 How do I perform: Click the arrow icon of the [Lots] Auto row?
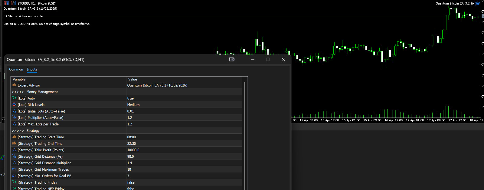pyautogui.click(x=14, y=98)
